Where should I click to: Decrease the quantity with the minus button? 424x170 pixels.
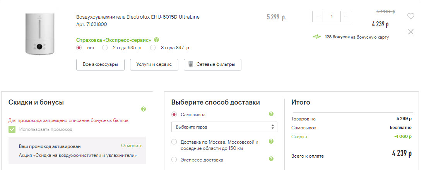(318, 17)
